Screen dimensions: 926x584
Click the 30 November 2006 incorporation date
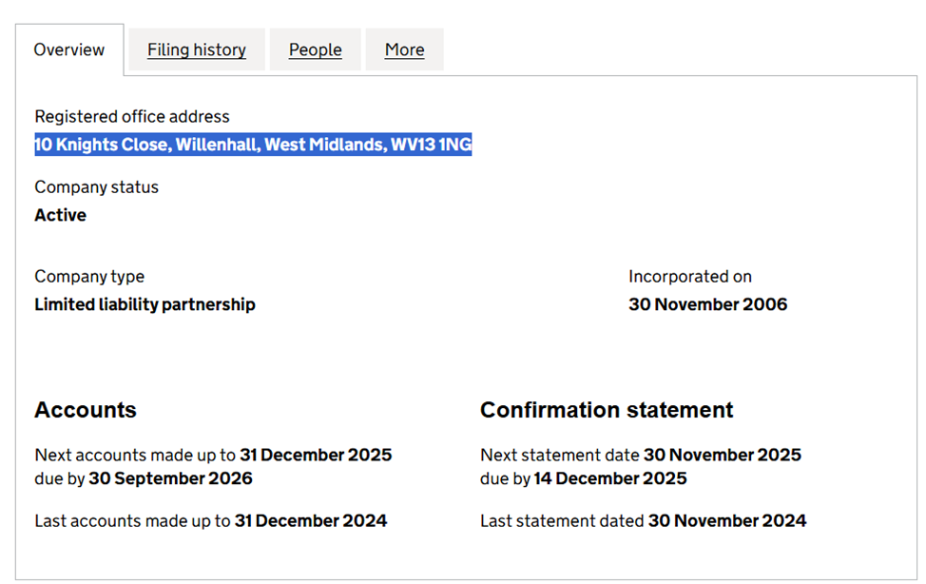coord(707,304)
